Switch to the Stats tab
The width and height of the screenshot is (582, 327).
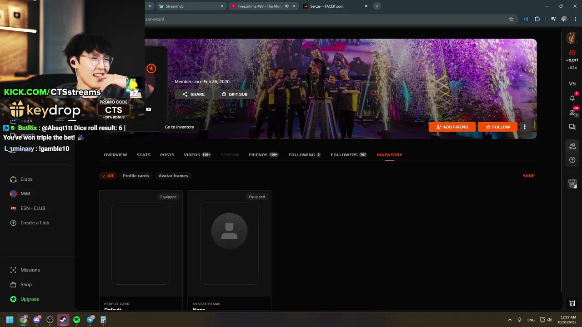click(144, 155)
